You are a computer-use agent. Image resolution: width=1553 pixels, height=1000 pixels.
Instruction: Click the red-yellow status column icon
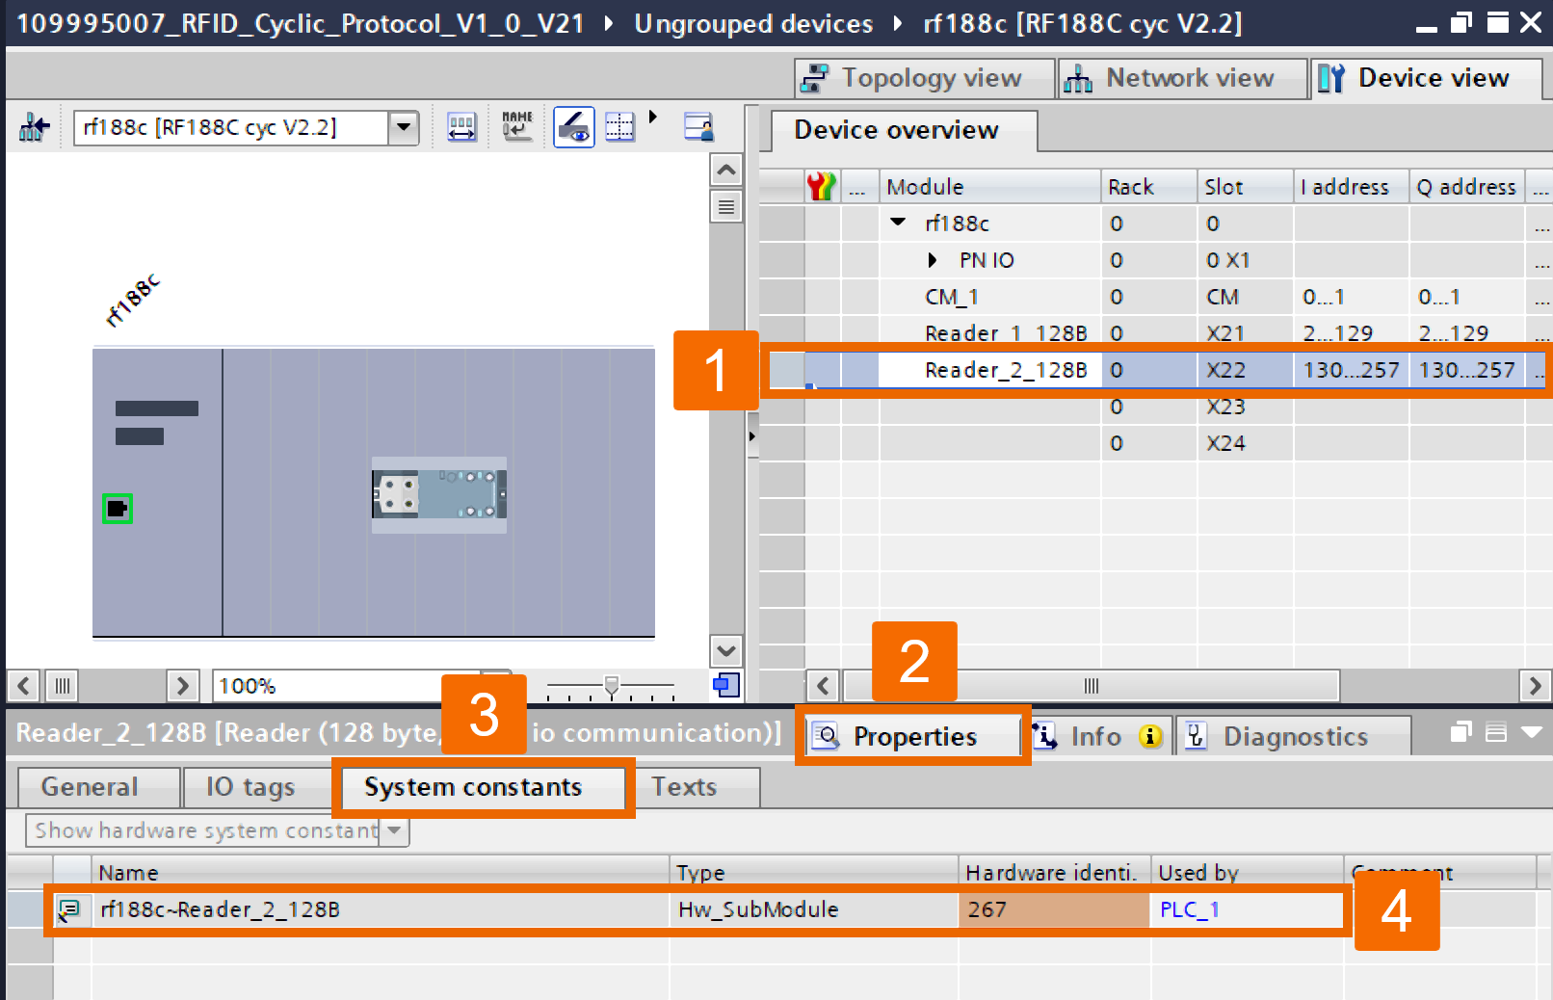(x=821, y=186)
